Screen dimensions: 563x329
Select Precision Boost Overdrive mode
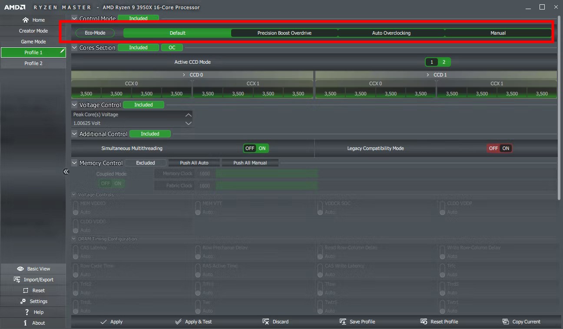click(285, 33)
